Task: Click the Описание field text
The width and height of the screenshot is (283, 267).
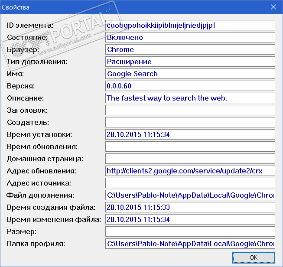Action: pos(190,98)
